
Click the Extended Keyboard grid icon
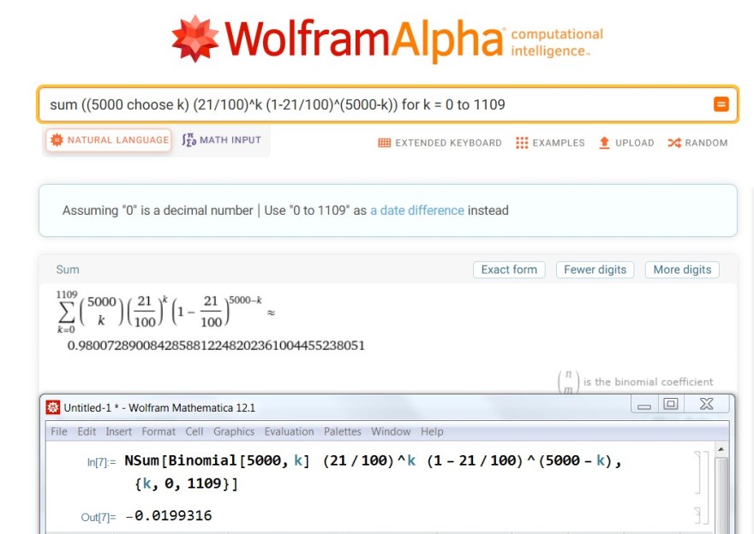[x=384, y=143]
